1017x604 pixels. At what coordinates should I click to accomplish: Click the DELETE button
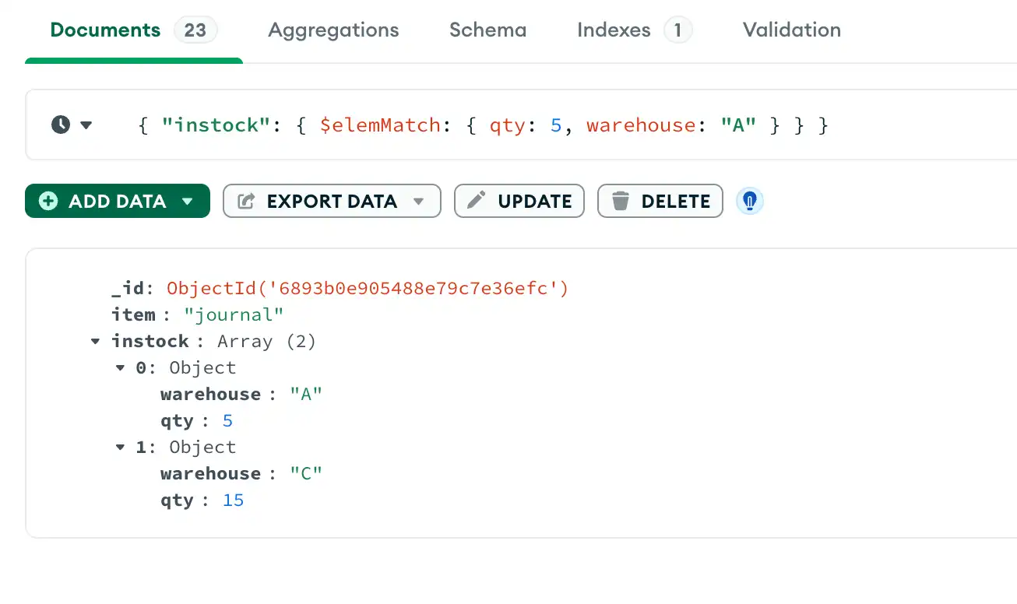pyautogui.click(x=660, y=201)
